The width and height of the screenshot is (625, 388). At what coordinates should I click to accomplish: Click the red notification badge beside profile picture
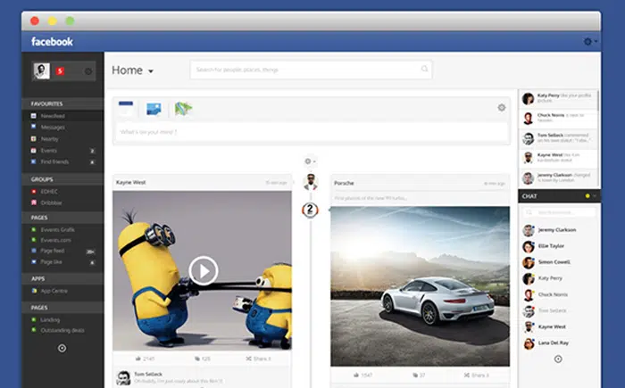click(60, 70)
